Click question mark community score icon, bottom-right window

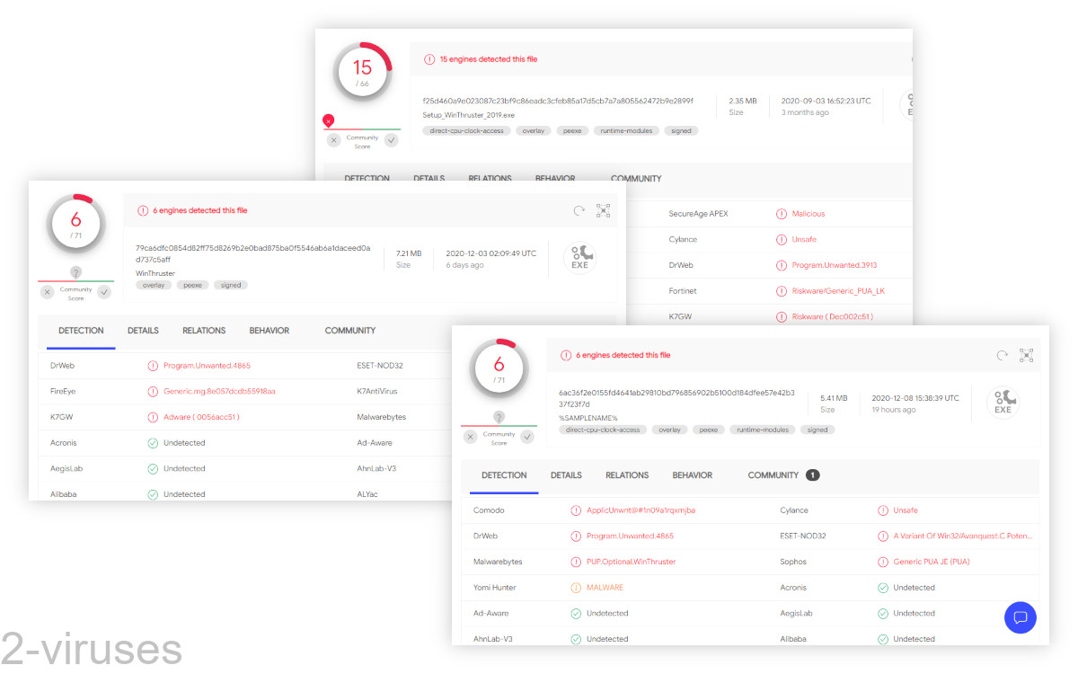coord(499,417)
